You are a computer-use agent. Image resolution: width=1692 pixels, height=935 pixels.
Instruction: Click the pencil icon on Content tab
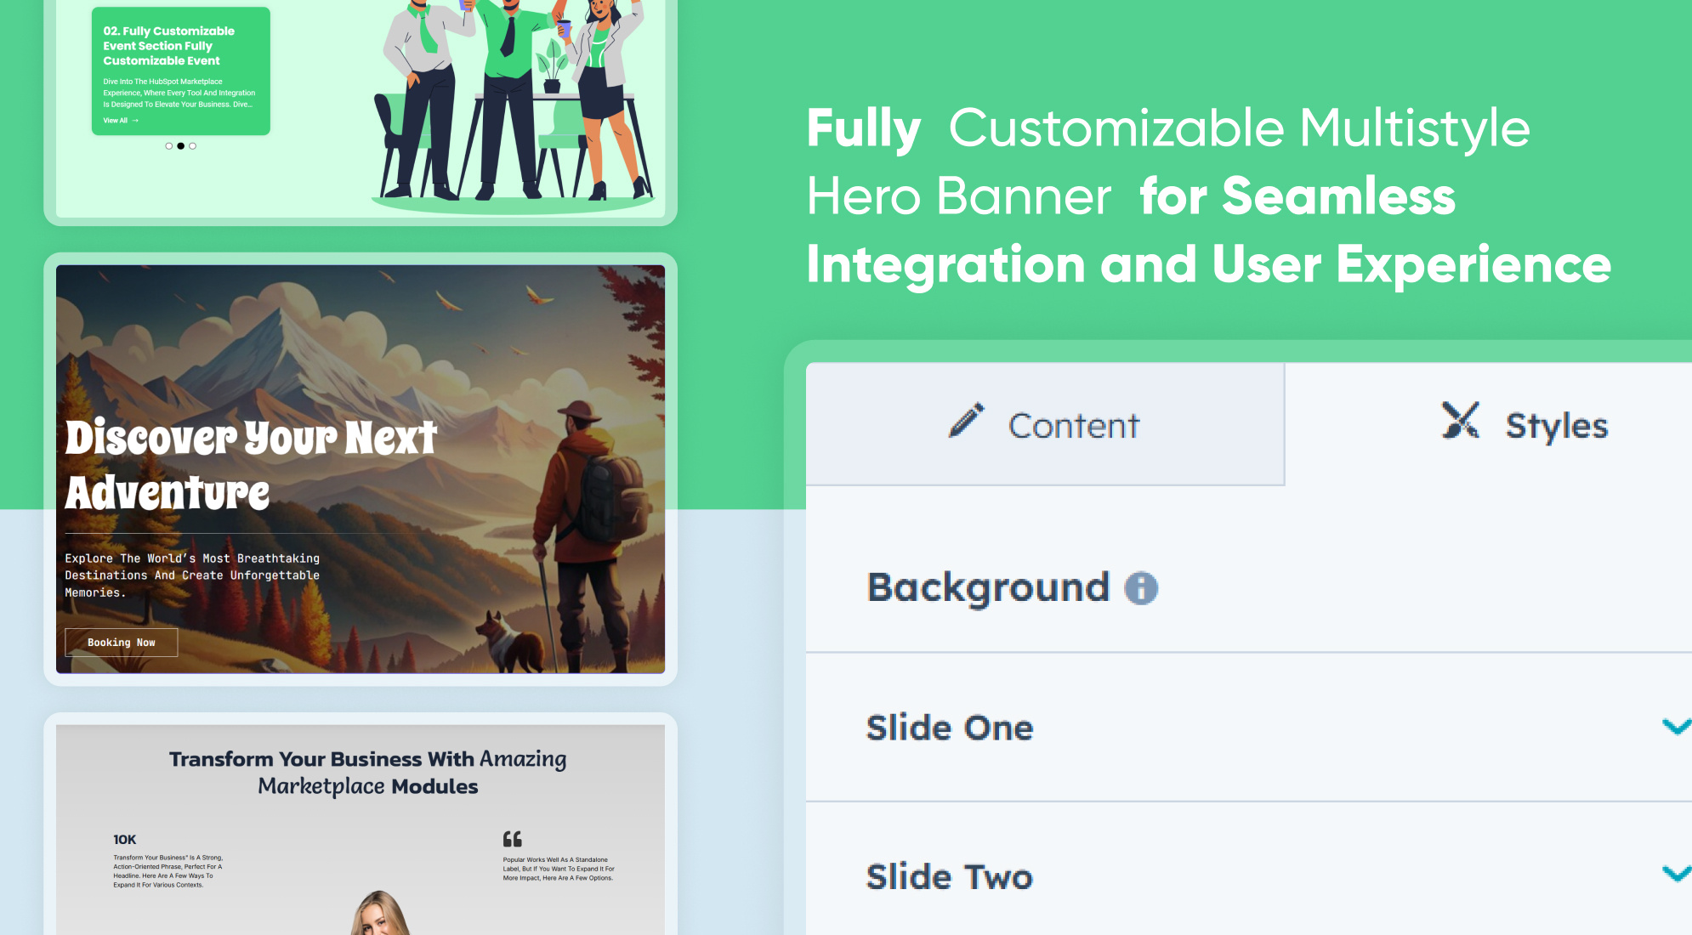(x=967, y=421)
